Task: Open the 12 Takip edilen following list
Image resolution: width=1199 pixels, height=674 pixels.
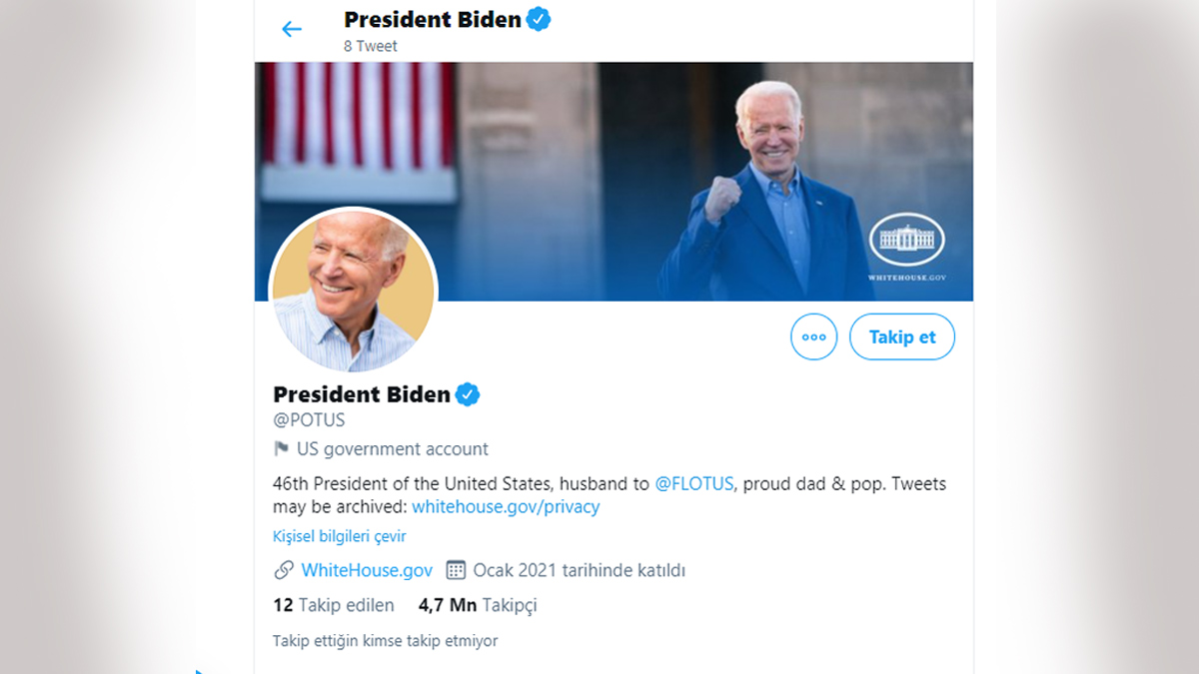Action: pos(334,605)
